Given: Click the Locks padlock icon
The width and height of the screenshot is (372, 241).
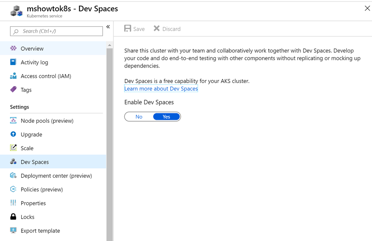Looking at the screenshot, I should tap(13, 216).
